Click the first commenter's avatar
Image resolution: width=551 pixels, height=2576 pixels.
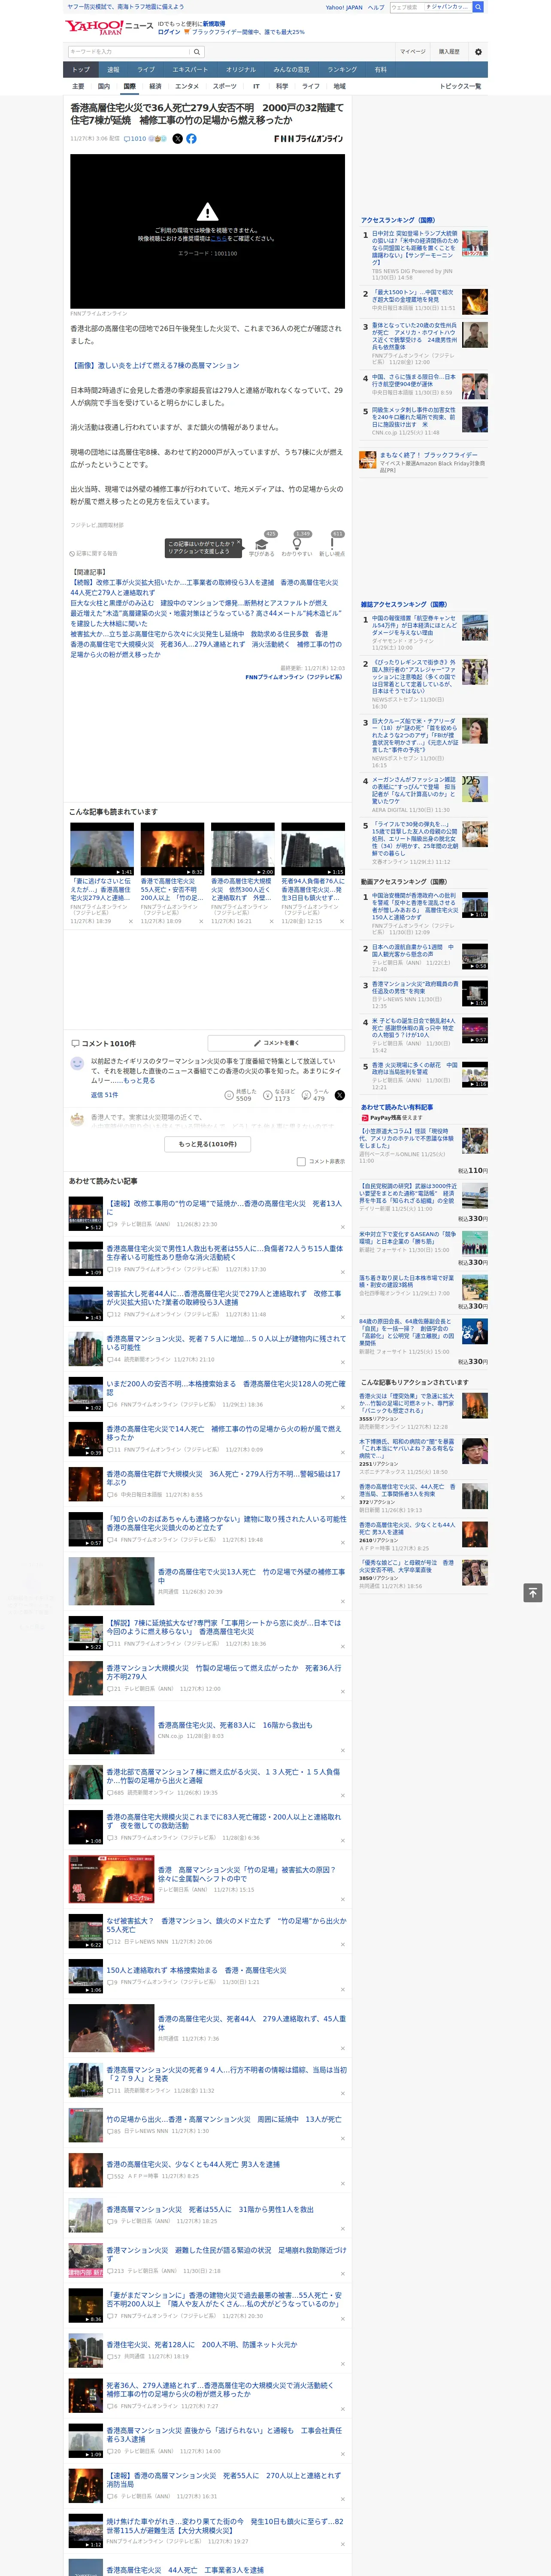77,1064
